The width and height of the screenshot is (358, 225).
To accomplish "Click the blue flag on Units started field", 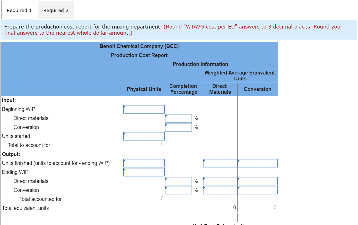I will pos(125,133).
